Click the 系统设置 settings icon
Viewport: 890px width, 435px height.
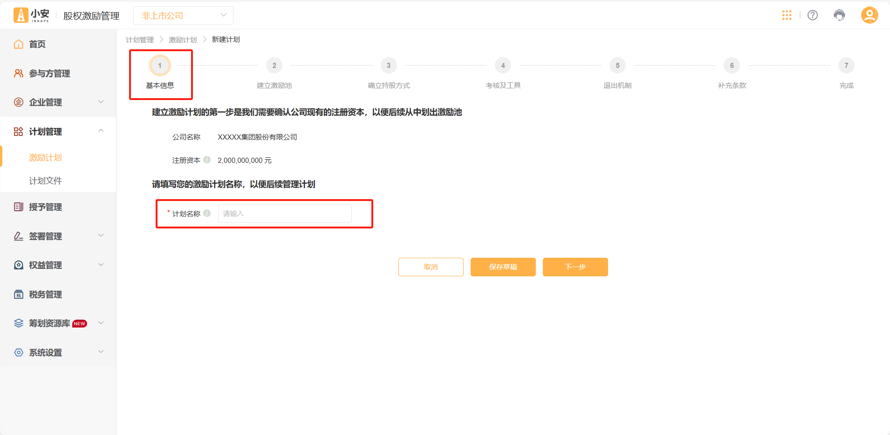point(19,353)
